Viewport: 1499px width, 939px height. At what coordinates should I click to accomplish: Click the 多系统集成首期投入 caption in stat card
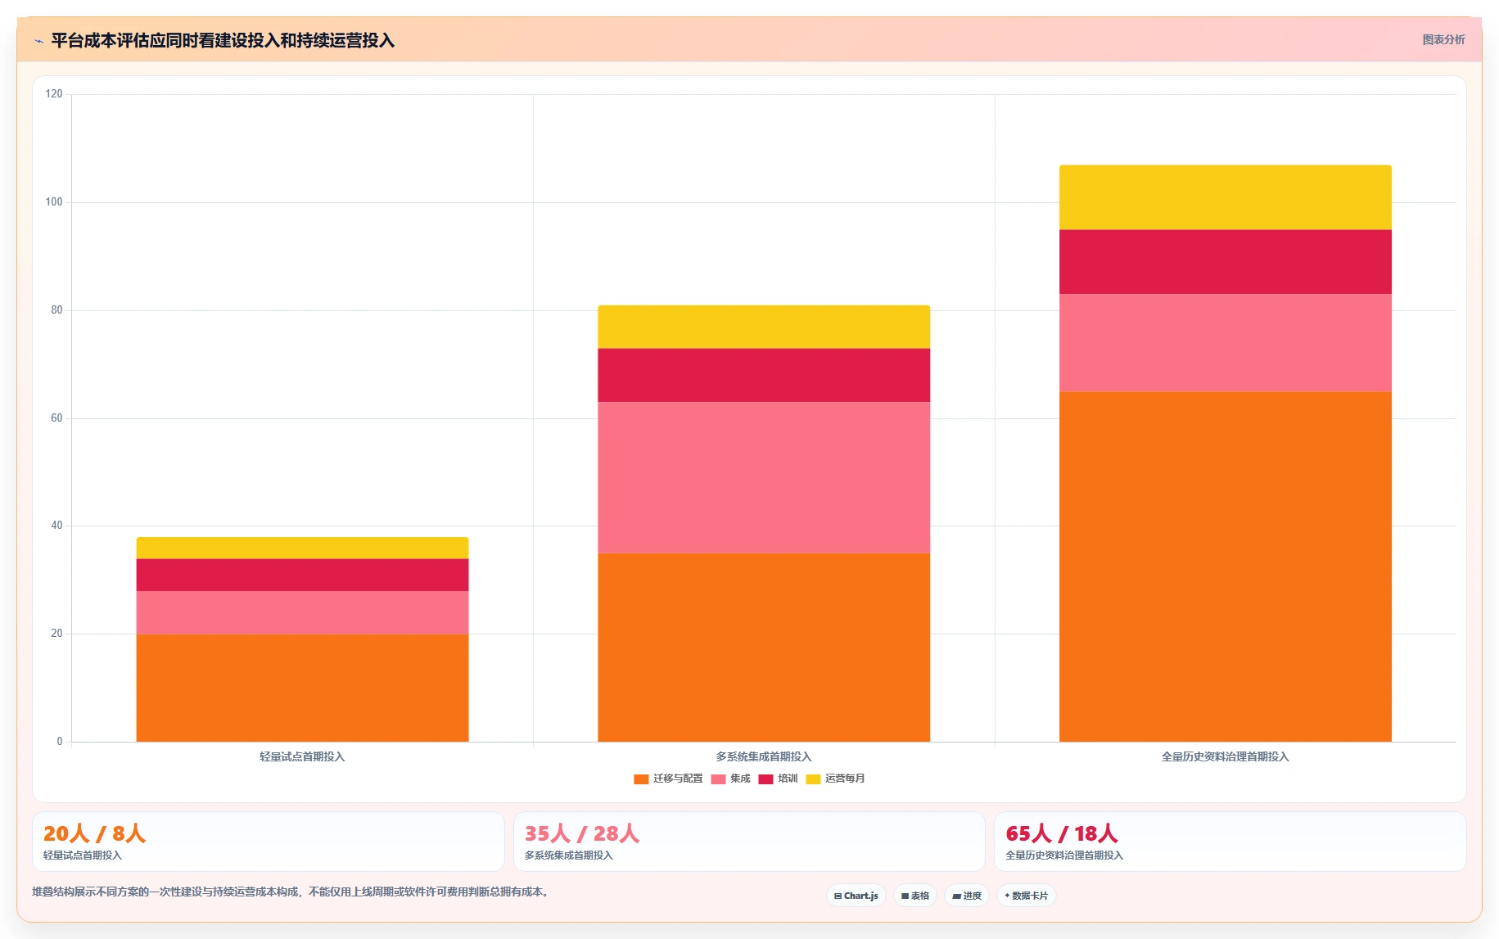tap(569, 855)
